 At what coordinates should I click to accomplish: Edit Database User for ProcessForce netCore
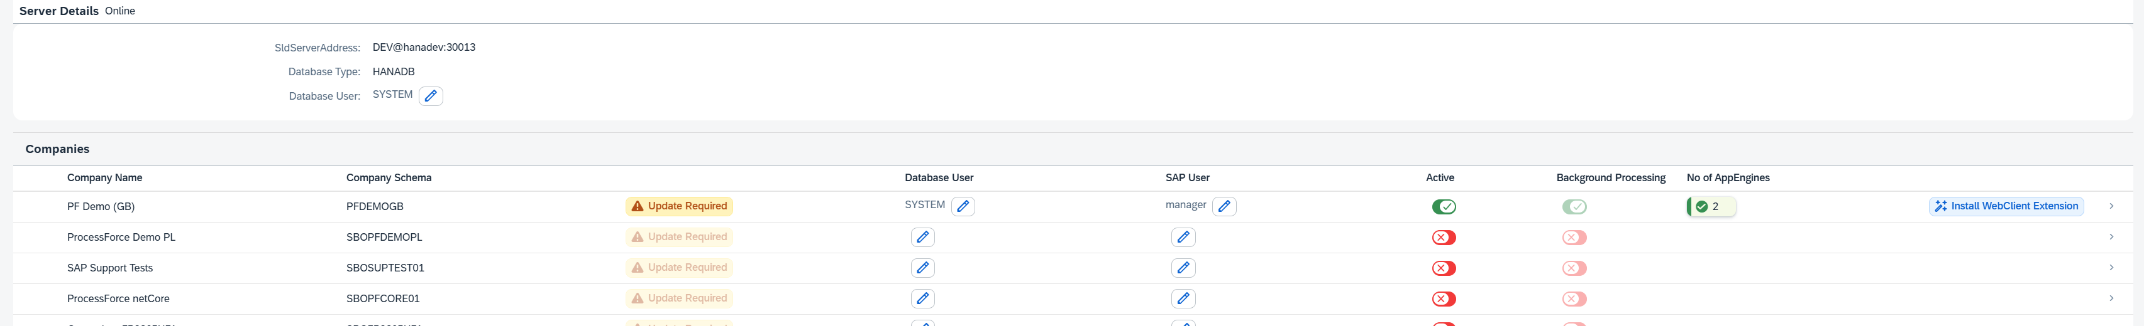pos(922,298)
